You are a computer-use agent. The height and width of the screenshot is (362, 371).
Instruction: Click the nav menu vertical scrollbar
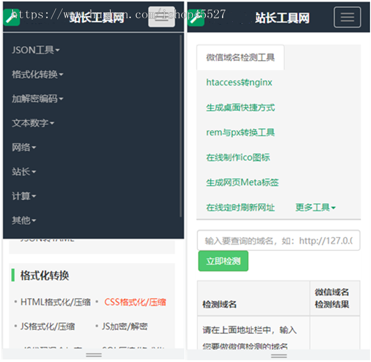181,126
